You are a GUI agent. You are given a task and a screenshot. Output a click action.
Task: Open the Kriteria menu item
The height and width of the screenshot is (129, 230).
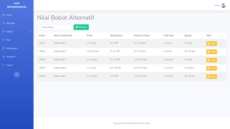pos(17,31)
